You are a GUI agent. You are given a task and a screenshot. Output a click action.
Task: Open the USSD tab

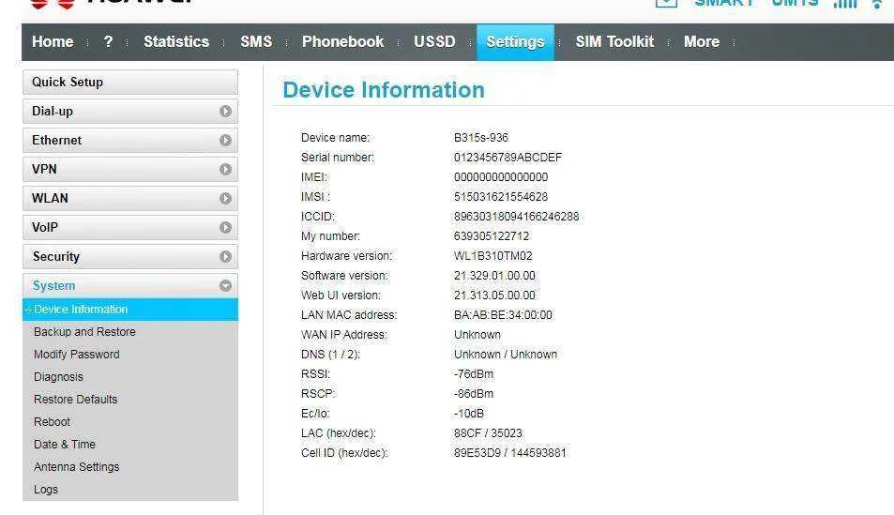[434, 41]
